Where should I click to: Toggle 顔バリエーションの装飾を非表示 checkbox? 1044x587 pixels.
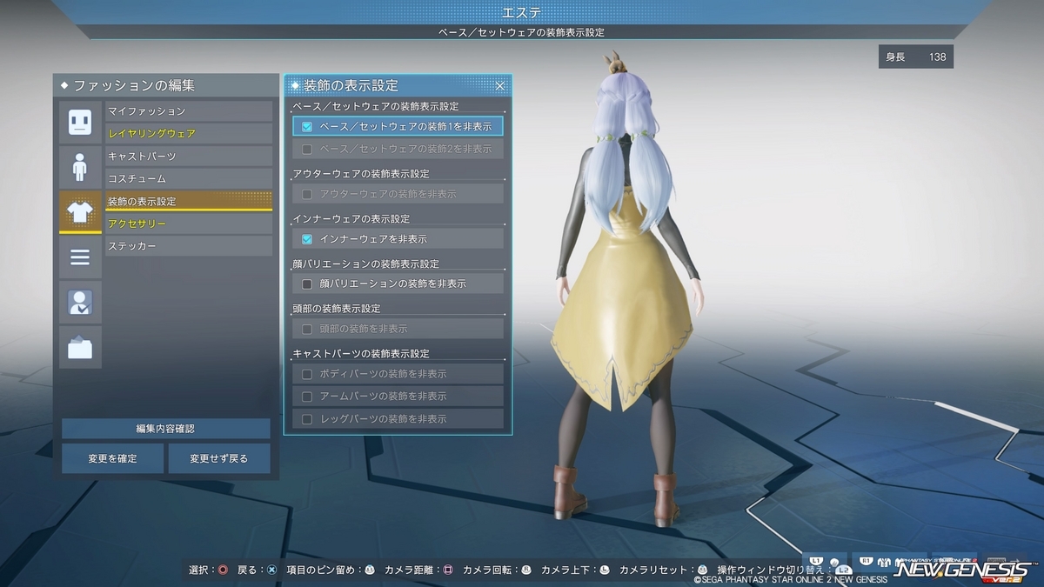pos(306,283)
